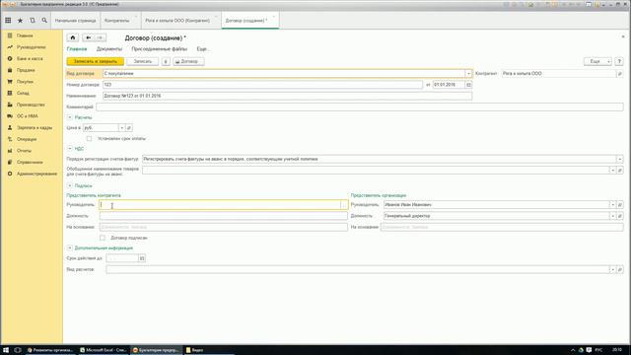
Task: Open Еще menu at right of toolbar
Action: pos(597,61)
